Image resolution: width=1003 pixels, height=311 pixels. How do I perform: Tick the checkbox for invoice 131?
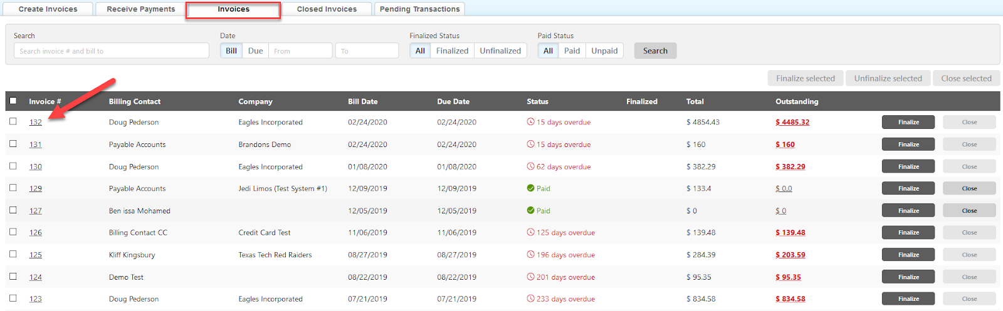pyautogui.click(x=13, y=144)
